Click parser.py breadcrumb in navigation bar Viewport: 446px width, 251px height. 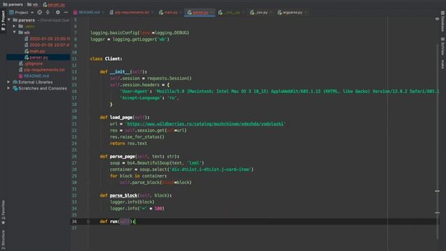pos(54,5)
